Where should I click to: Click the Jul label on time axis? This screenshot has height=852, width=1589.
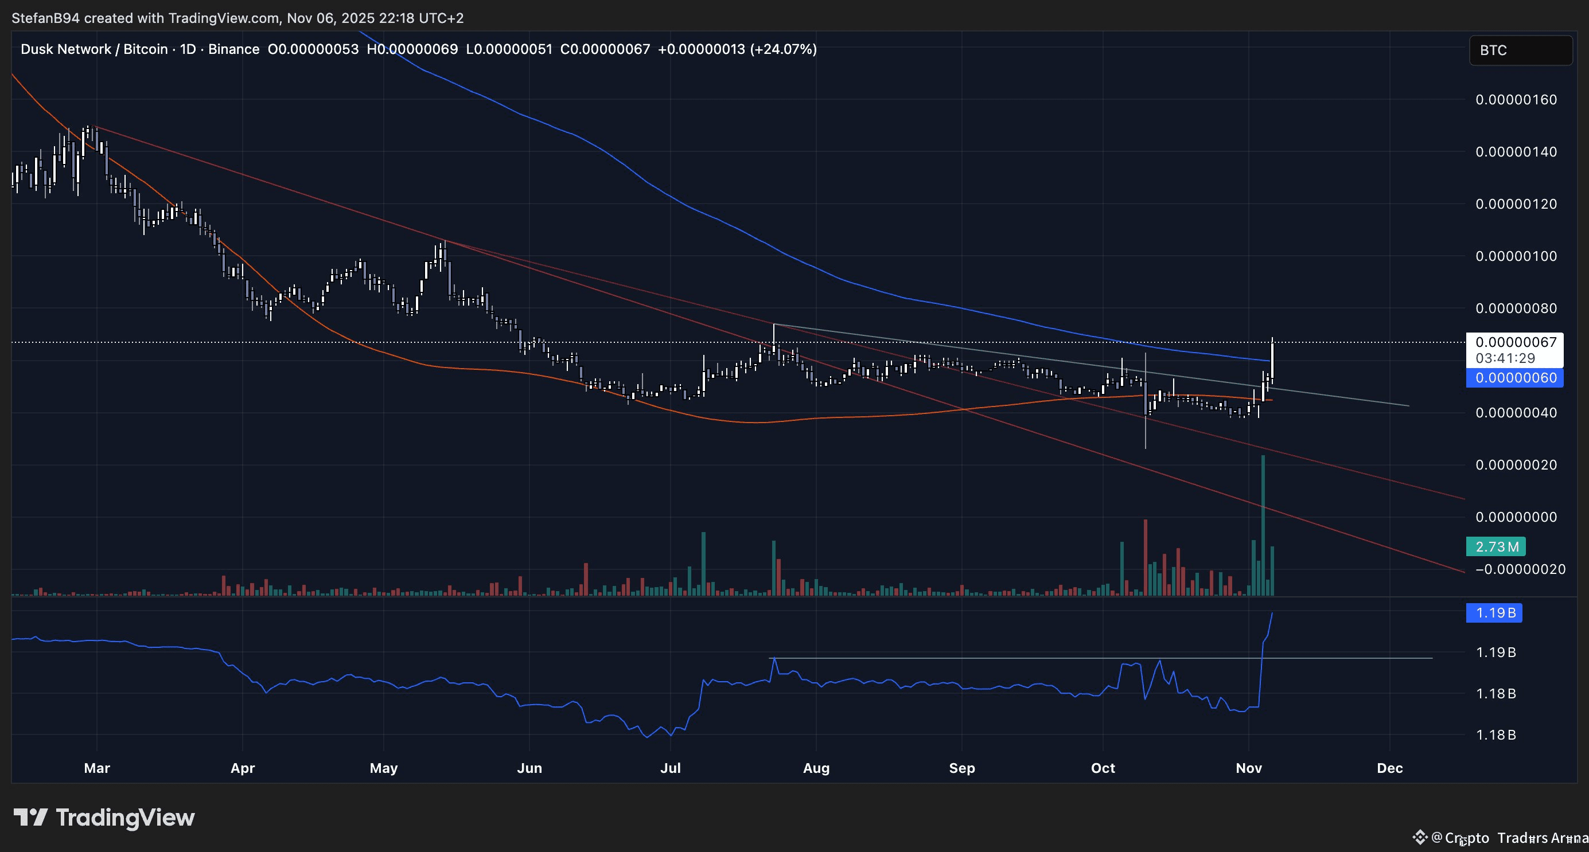tap(671, 768)
